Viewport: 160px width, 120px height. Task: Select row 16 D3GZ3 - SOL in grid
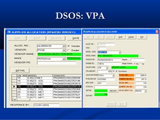pos(47,81)
